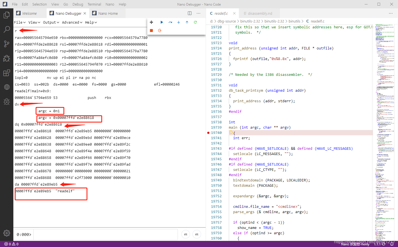Open the Nano menu
This screenshot has width=398, height=247.
[110, 4]
